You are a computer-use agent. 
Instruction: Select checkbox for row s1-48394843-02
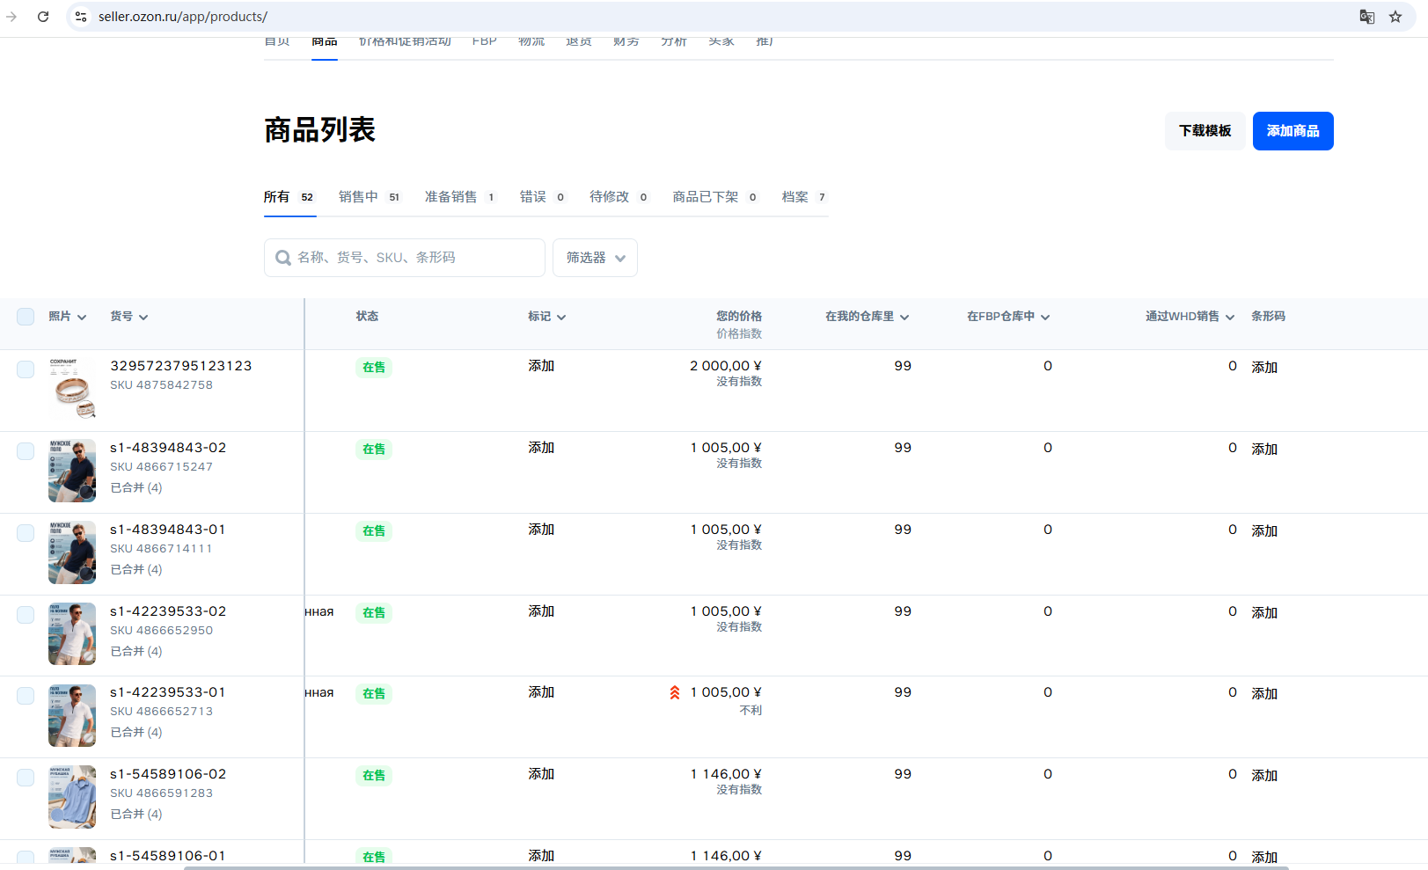click(26, 451)
